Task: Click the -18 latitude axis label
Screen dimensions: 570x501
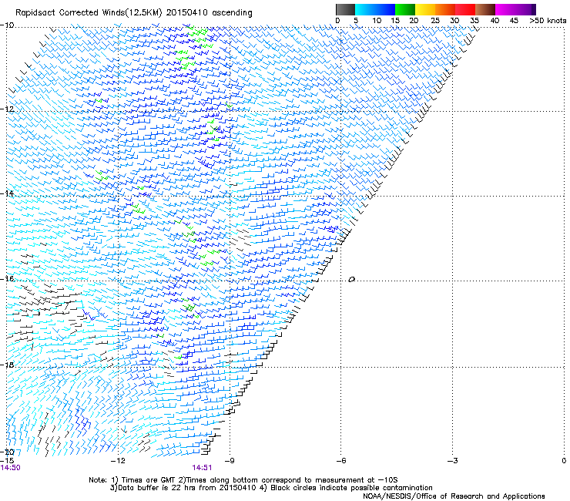Action: tap(7, 365)
